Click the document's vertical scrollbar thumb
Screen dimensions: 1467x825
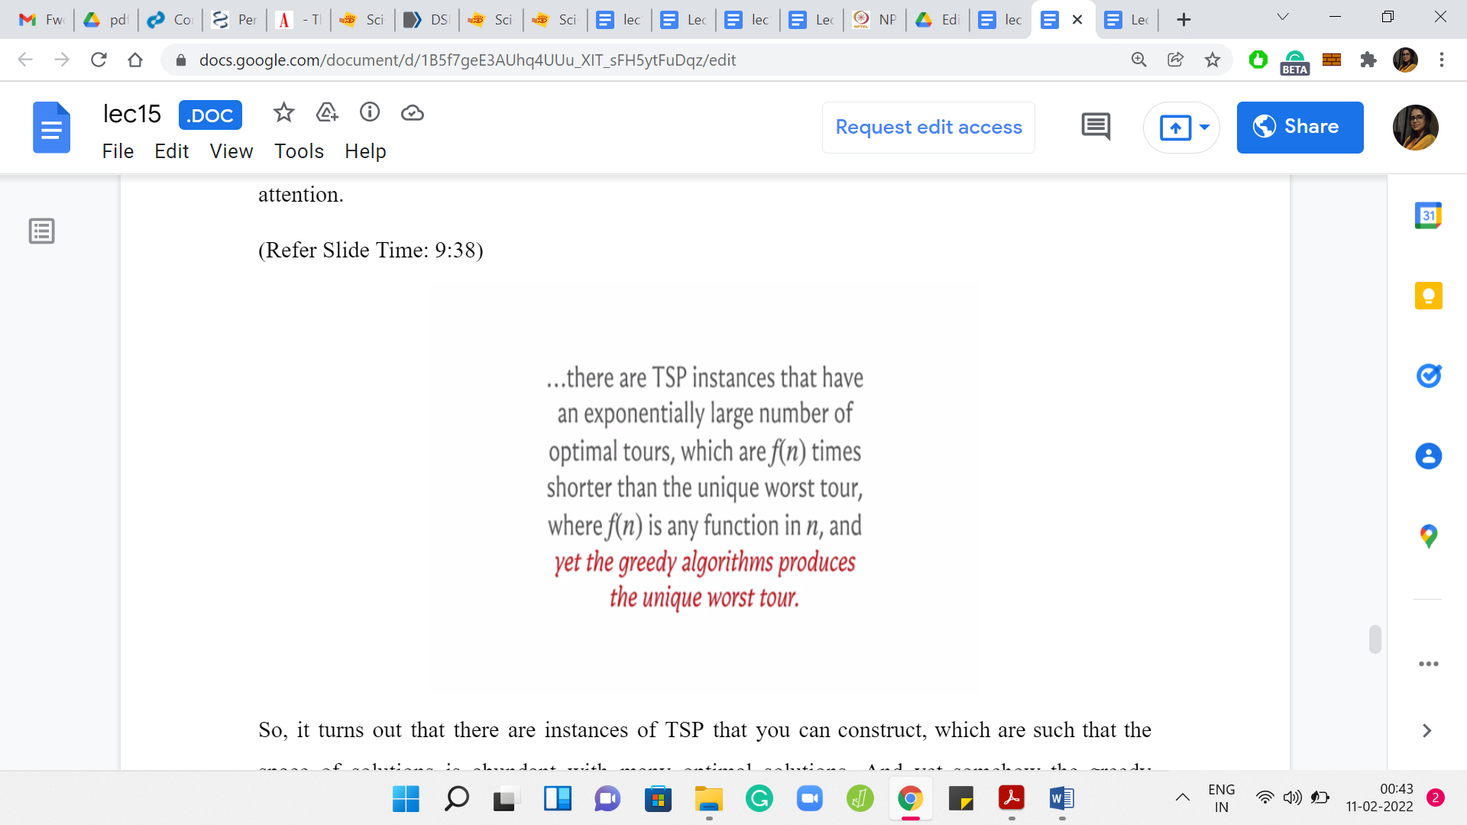pyautogui.click(x=1375, y=639)
